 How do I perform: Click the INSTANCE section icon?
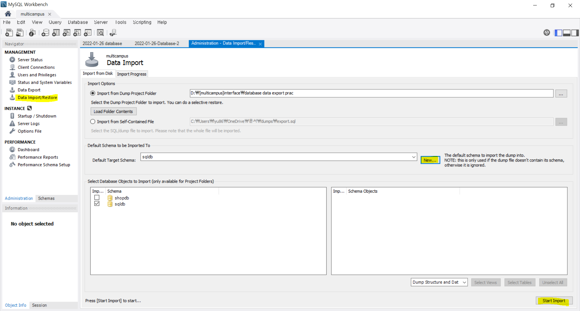tap(30, 108)
